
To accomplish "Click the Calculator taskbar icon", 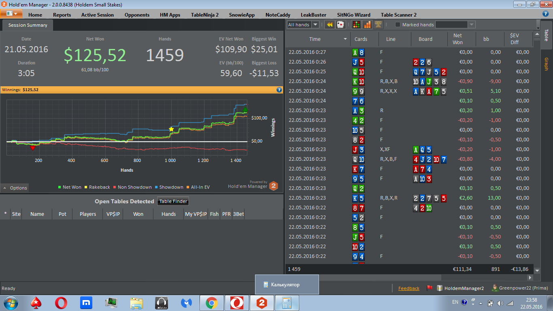I will [x=287, y=302].
